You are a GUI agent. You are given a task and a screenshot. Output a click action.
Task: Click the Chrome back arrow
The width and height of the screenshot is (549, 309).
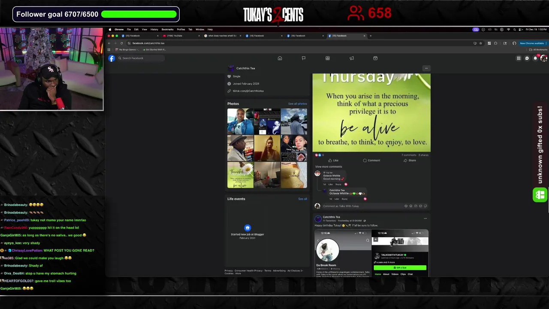point(109,43)
